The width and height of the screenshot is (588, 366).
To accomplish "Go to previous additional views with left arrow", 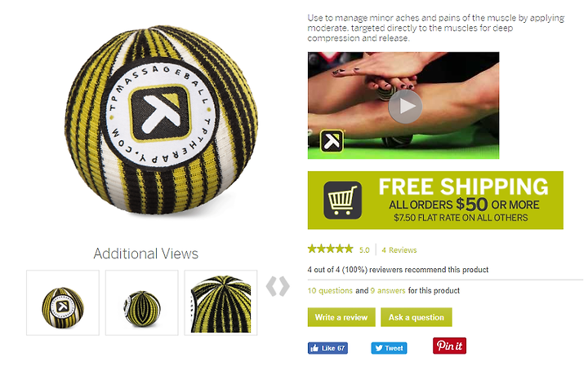I will [x=271, y=286].
